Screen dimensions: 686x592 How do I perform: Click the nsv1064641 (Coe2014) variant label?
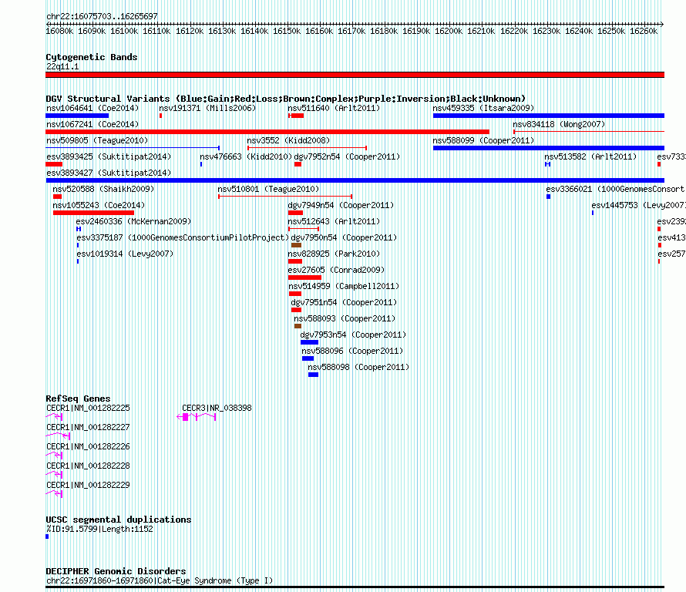[92, 108]
